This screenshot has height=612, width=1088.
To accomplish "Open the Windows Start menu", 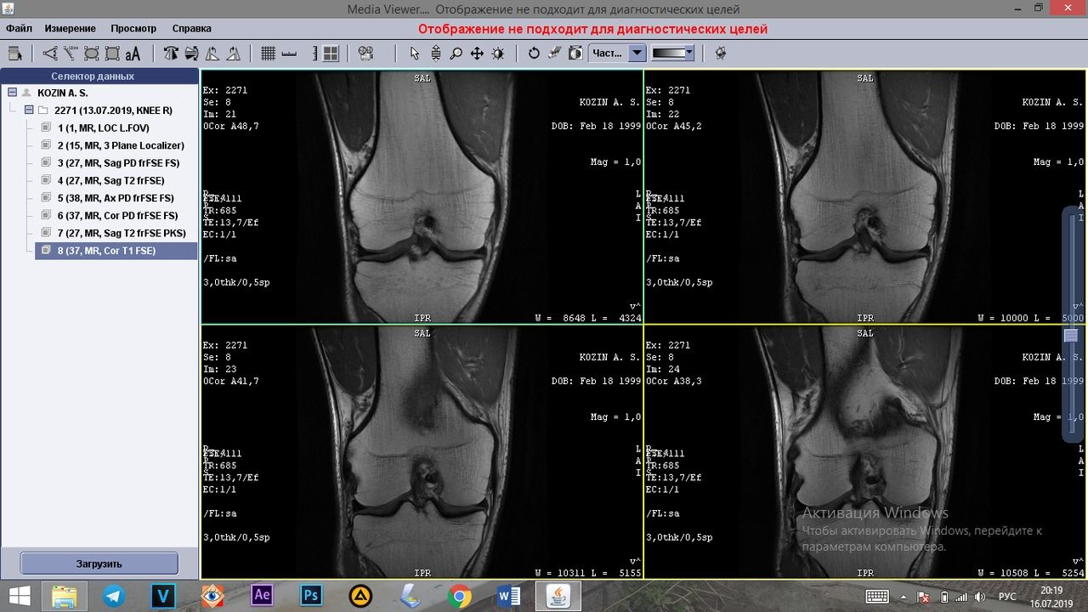I will pyautogui.click(x=20, y=596).
